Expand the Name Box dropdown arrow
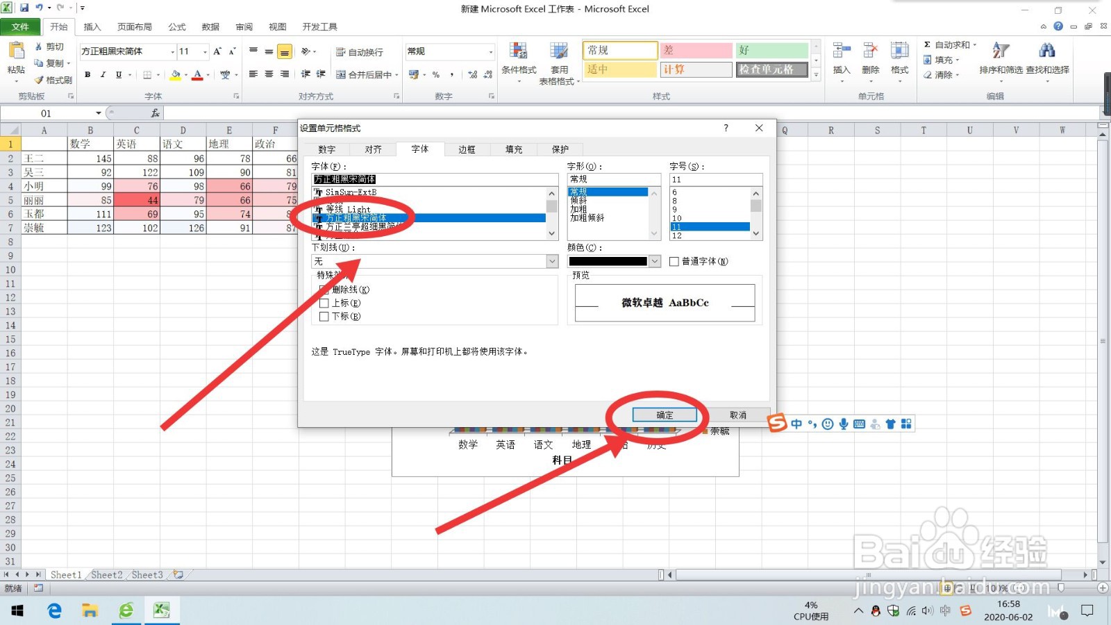The width and height of the screenshot is (1111, 625). pos(99,113)
